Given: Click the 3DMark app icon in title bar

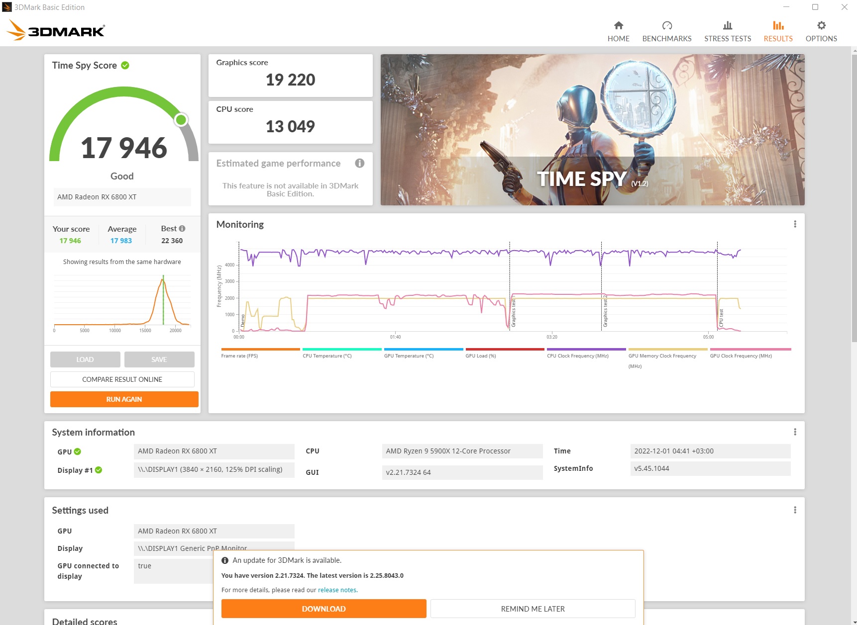Looking at the screenshot, I should click(x=7, y=7).
